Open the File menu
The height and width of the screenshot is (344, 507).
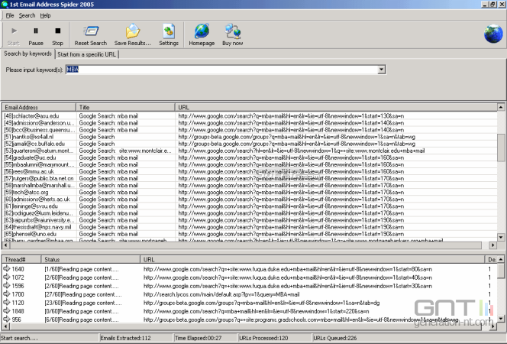point(10,15)
